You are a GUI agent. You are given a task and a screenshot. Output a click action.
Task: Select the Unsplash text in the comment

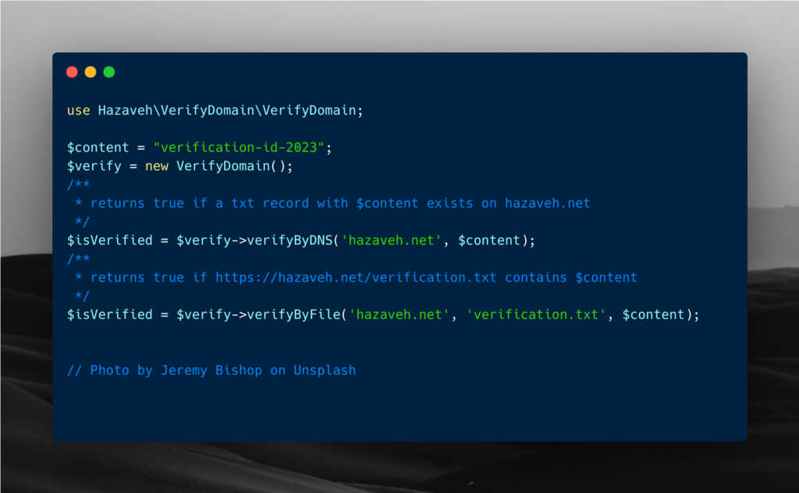coord(325,370)
